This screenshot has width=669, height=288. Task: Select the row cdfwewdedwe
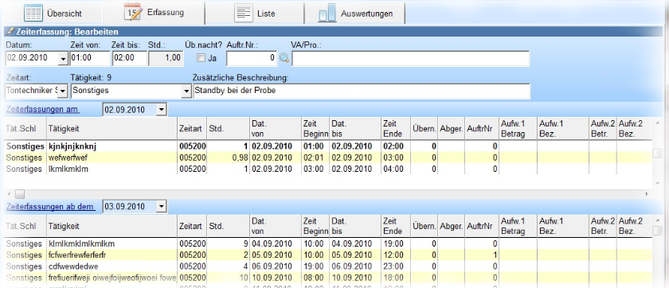[x=327, y=267]
